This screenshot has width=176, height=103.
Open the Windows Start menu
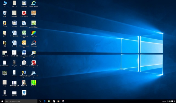pos(2,101)
